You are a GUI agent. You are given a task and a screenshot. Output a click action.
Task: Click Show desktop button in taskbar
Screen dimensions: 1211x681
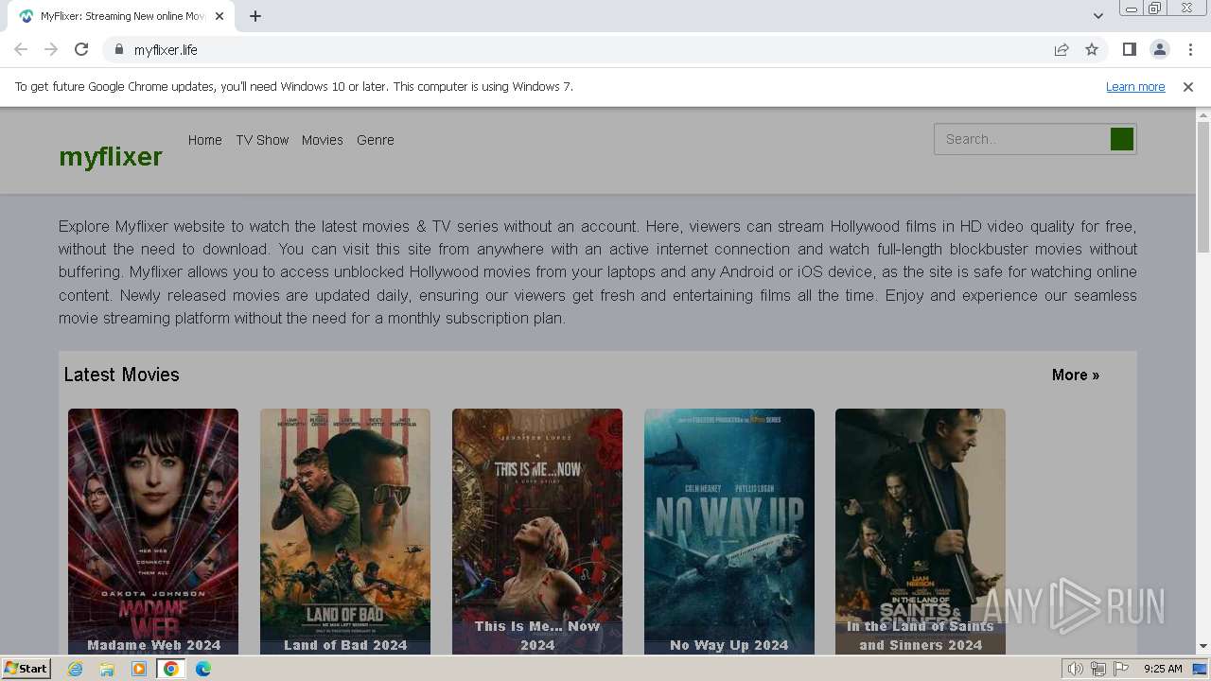(x=1200, y=669)
